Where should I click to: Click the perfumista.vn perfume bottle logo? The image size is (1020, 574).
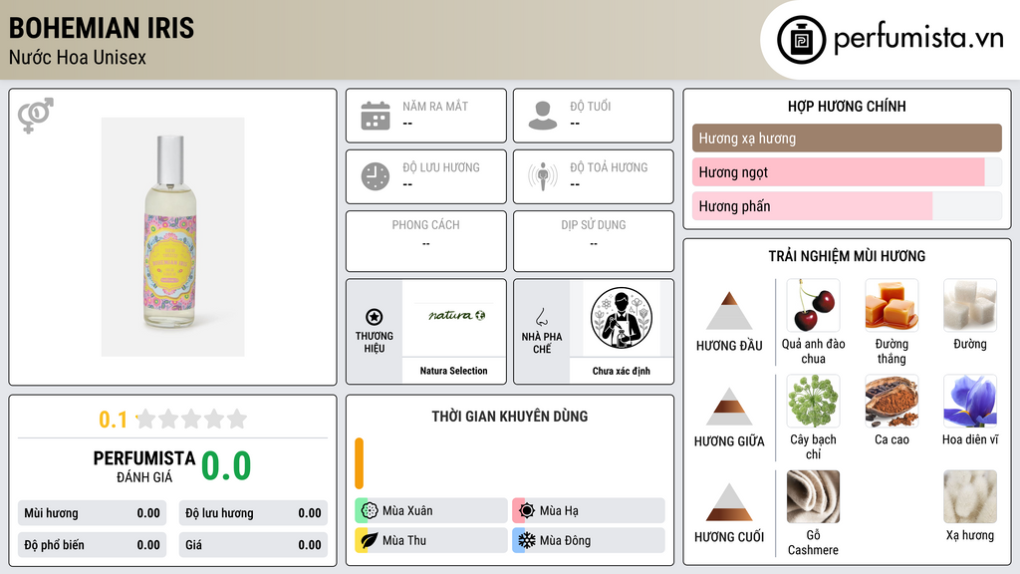(x=801, y=40)
